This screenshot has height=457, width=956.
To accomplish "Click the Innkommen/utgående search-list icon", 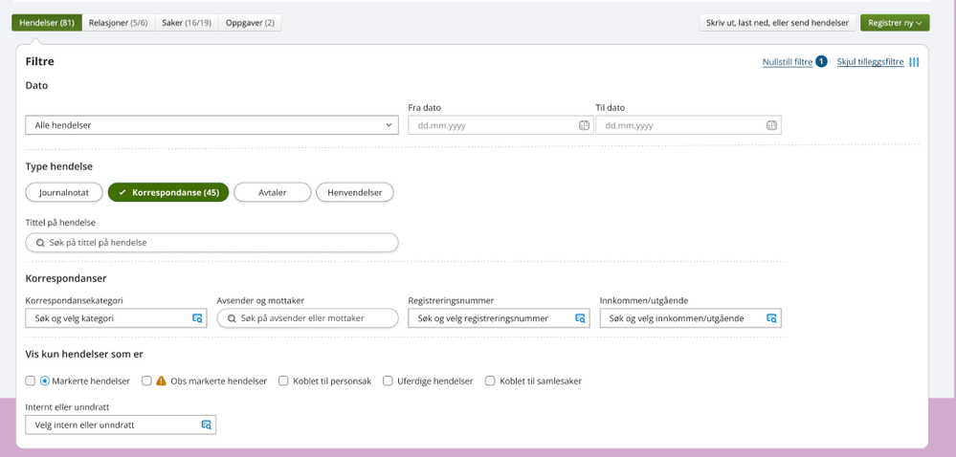I will tap(771, 318).
